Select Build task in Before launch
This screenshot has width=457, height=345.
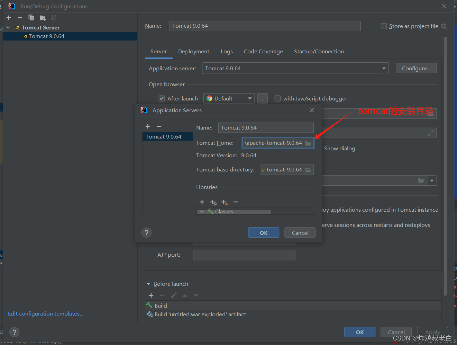[x=293, y=306]
